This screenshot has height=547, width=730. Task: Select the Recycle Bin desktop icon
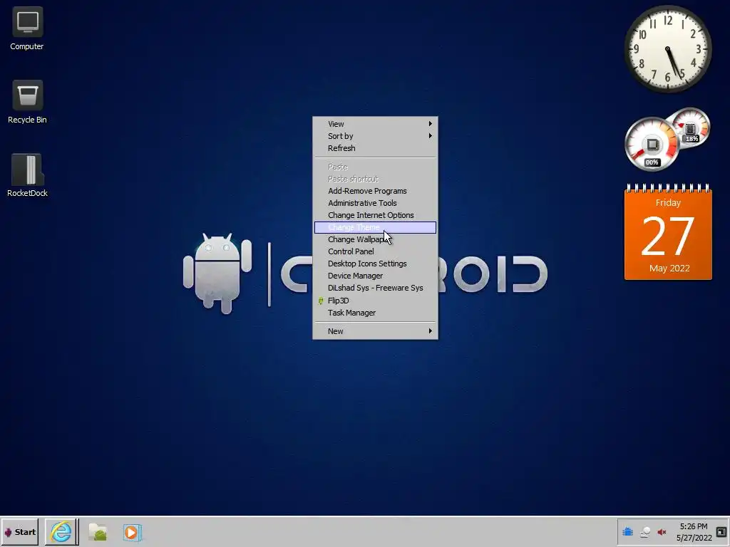27,101
